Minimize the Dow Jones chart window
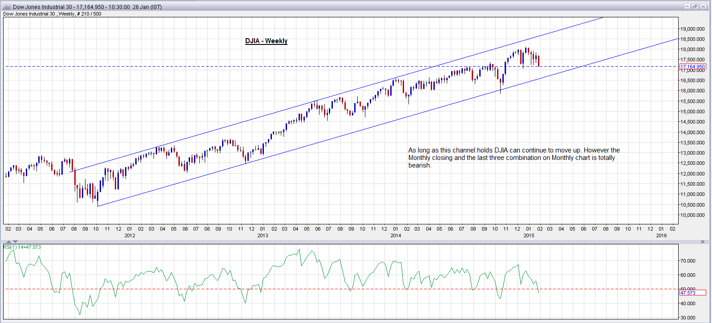Screen dimensions: 712x323 click(687, 6)
